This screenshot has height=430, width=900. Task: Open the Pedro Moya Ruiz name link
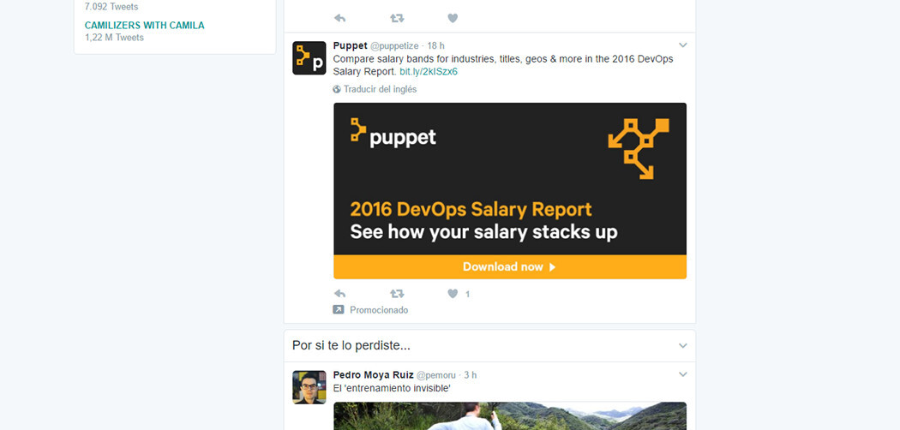pos(373,375)
